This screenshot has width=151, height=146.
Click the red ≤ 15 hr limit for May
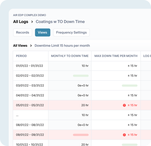132,105
